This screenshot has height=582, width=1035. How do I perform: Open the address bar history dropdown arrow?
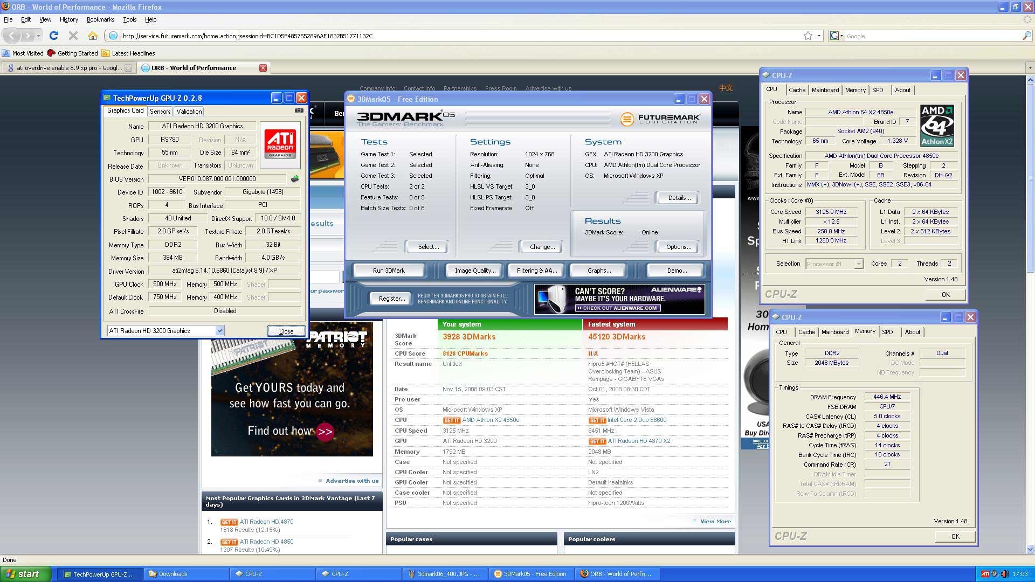pyautogui.click(x=819, y=36)
